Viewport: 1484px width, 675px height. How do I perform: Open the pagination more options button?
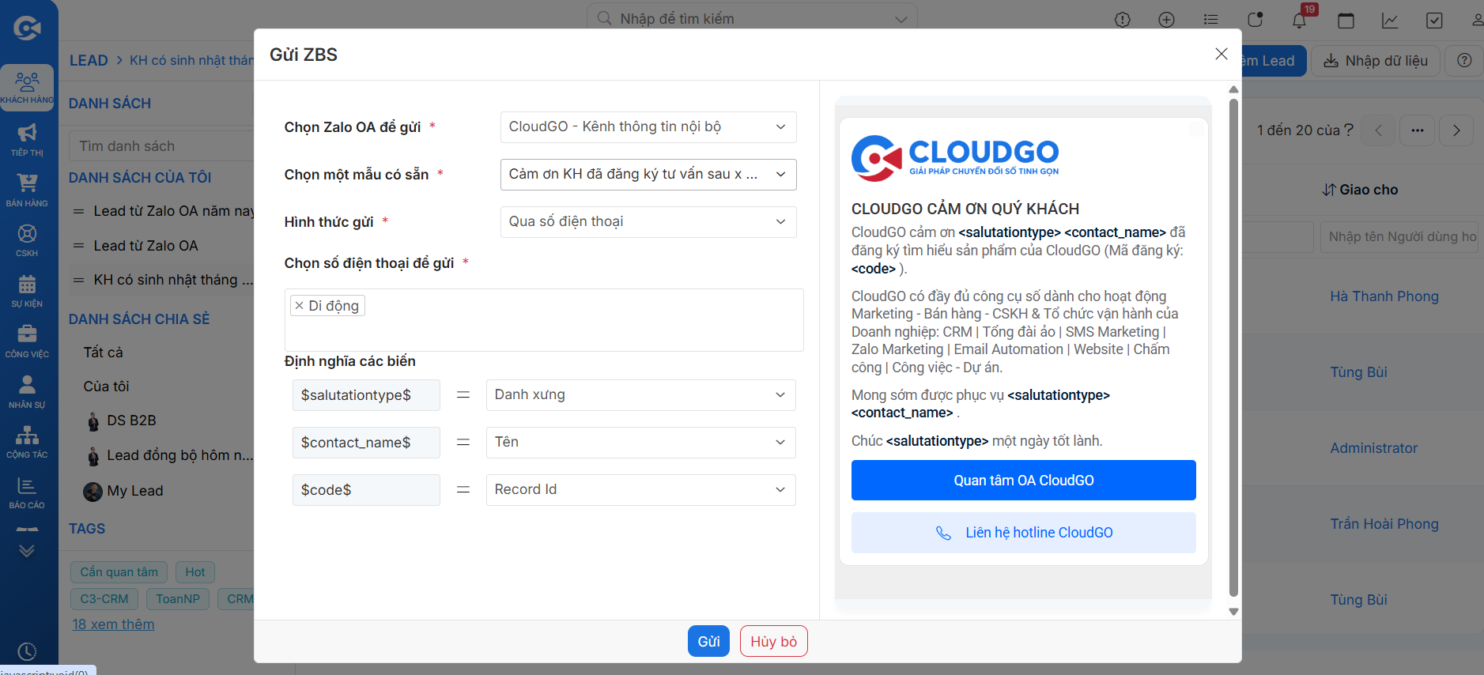pyautogui.click(x=1417, y=130)
